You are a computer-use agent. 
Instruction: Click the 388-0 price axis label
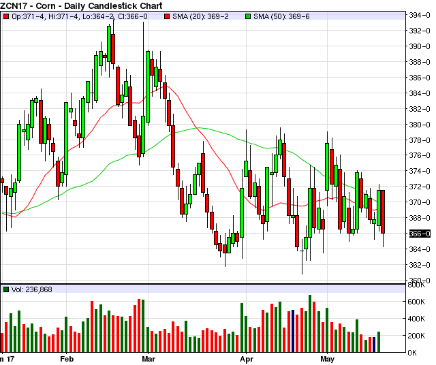[x=420, y=62]
